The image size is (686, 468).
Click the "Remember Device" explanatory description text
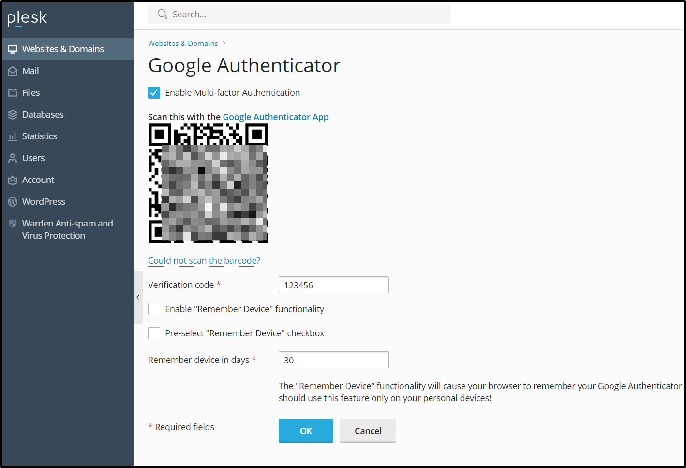tap(480, 392)
